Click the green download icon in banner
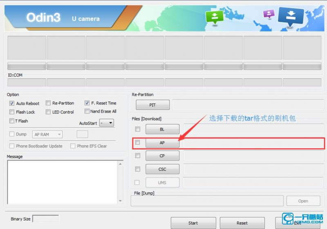 click(x=215, y=16)
